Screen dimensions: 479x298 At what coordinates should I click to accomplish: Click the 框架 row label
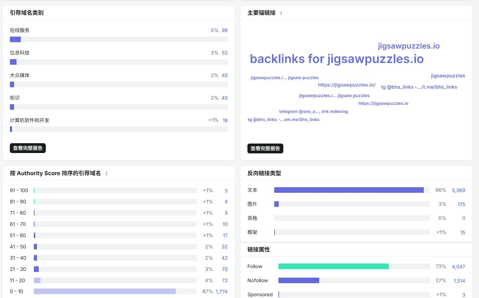click(x=252, y=232)
